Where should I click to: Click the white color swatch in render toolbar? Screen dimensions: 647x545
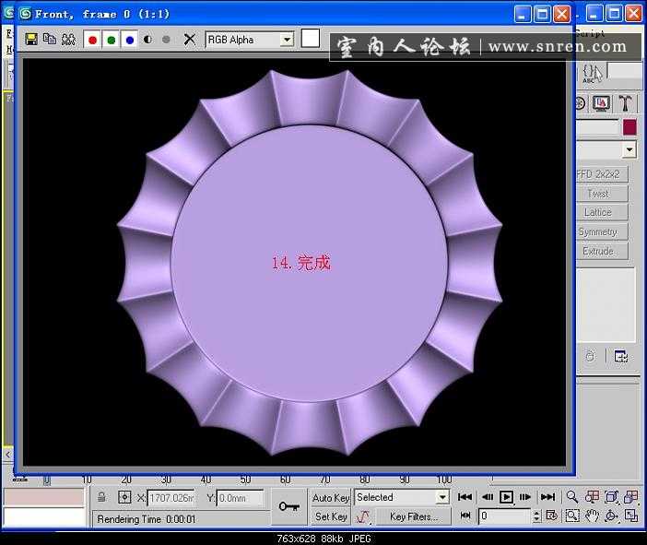(311, 39)
